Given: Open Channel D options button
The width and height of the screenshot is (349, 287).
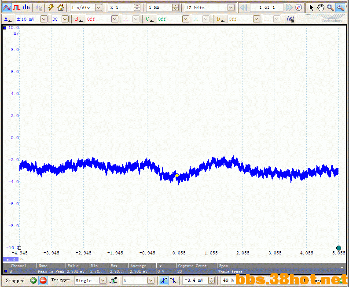Looking at the screenshot, I should 220,19.
